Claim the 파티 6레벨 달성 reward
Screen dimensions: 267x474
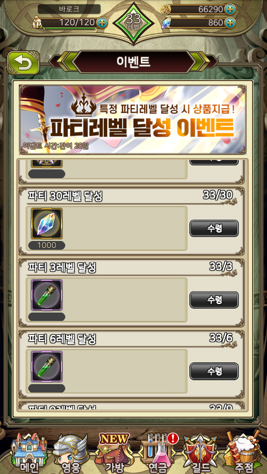pos(214,371)
